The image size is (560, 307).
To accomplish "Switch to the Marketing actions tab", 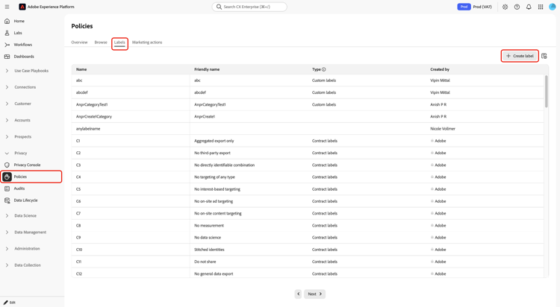I will pos(147,42).
